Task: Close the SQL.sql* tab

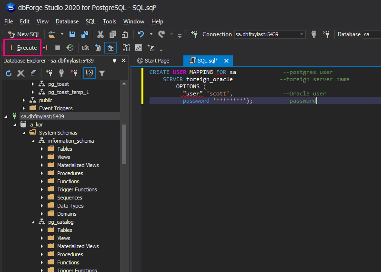Action: [227, 61]
